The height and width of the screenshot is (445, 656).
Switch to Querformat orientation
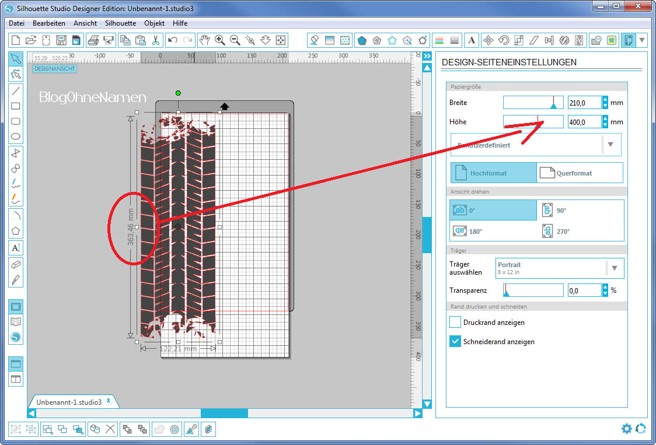580,173
